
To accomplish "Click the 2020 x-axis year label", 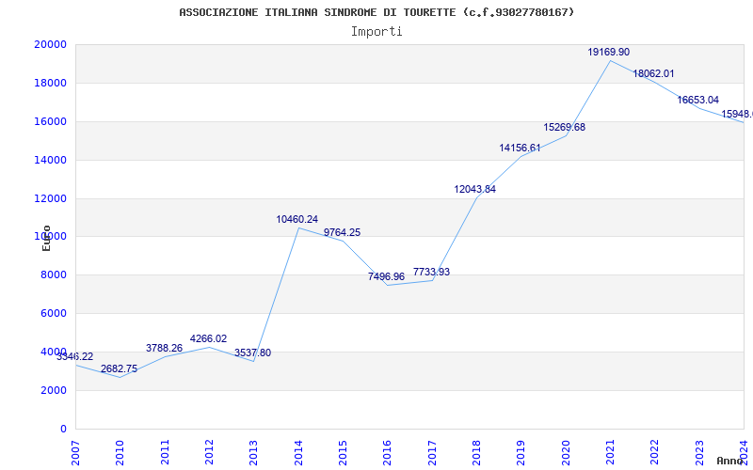I will click(x=566, y=452).
